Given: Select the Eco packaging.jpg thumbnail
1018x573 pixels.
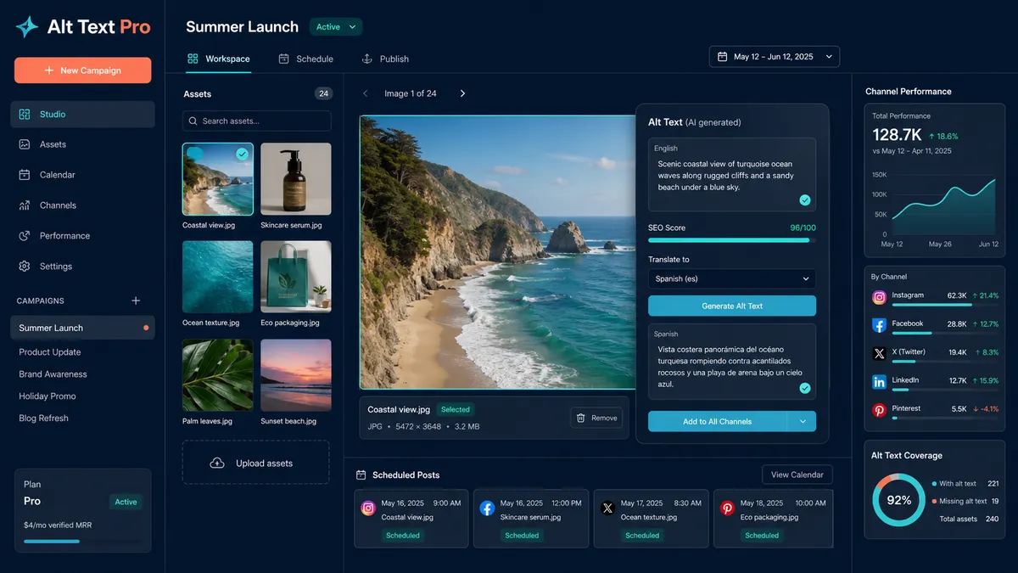Looking at the screenshot, I should [296, 278].
